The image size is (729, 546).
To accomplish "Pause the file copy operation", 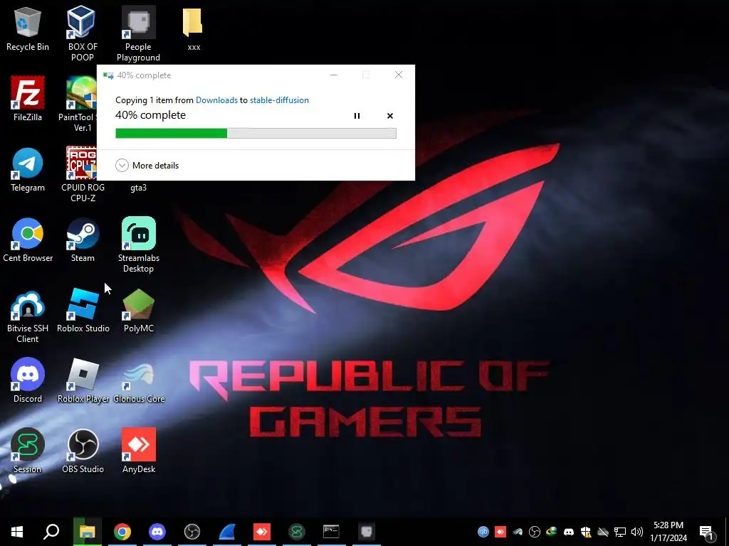I will coord(357,116).
